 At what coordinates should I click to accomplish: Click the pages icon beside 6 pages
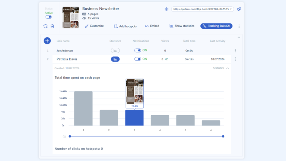tap(84, 14)
